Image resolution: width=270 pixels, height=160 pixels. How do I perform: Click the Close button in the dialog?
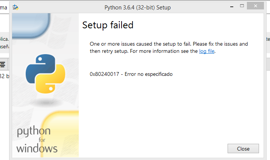click(x=243, y=149)
